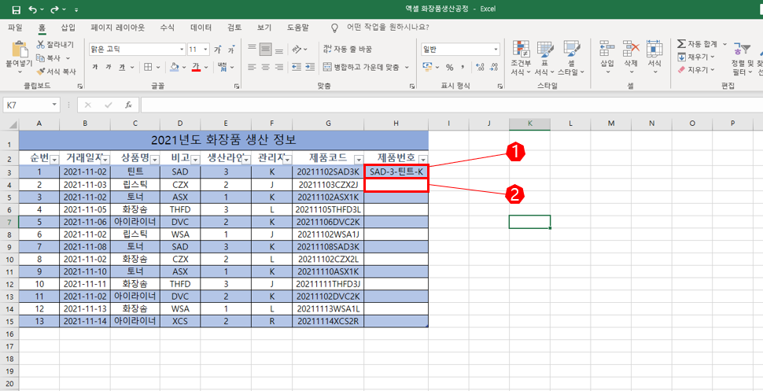Click the Insert cells (삽입) icon
This screenshot has width=763, height=391.
[x=606, y=48]
